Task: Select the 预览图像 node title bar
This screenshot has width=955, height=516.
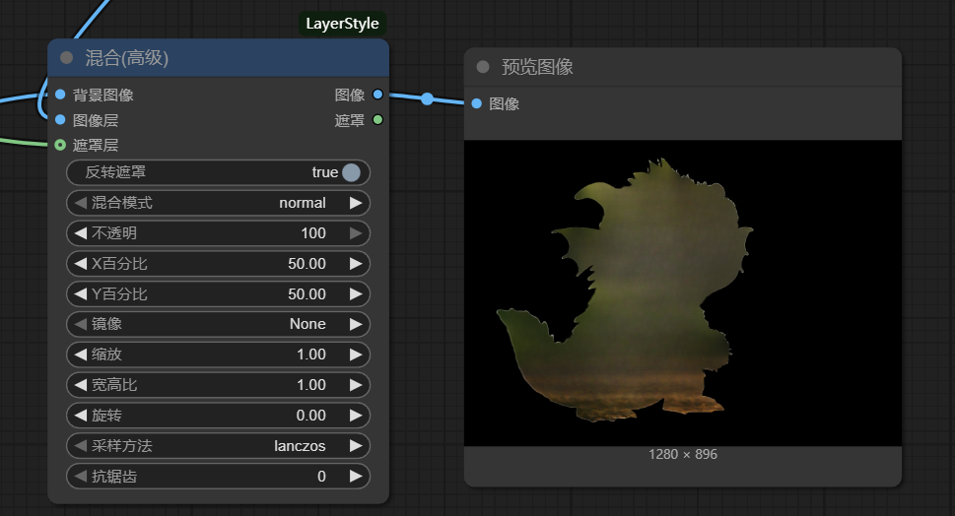Action: [683, 66]
